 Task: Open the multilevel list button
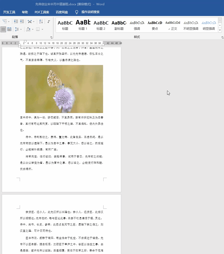[x=5, y=21]
